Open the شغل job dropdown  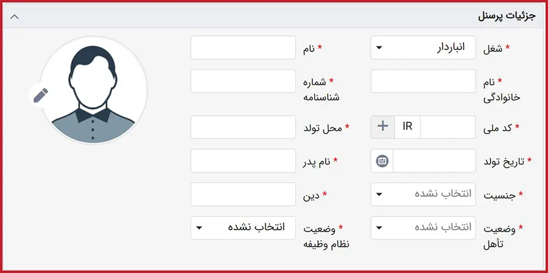click(424, 48)
